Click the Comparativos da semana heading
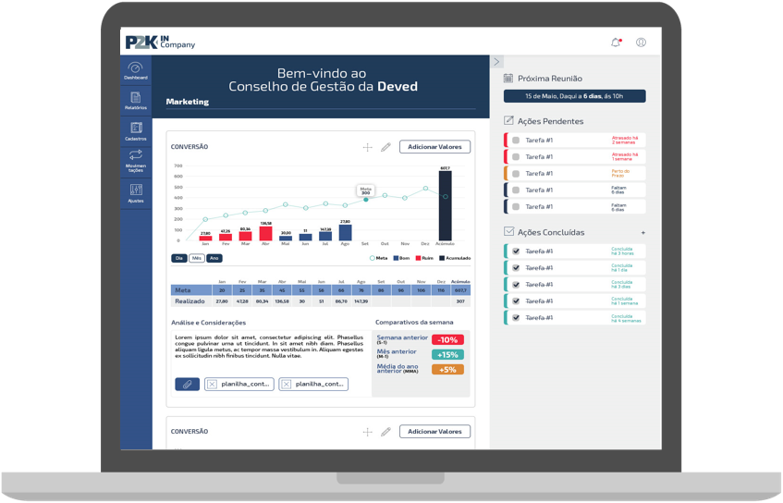 tap(414, 322)
